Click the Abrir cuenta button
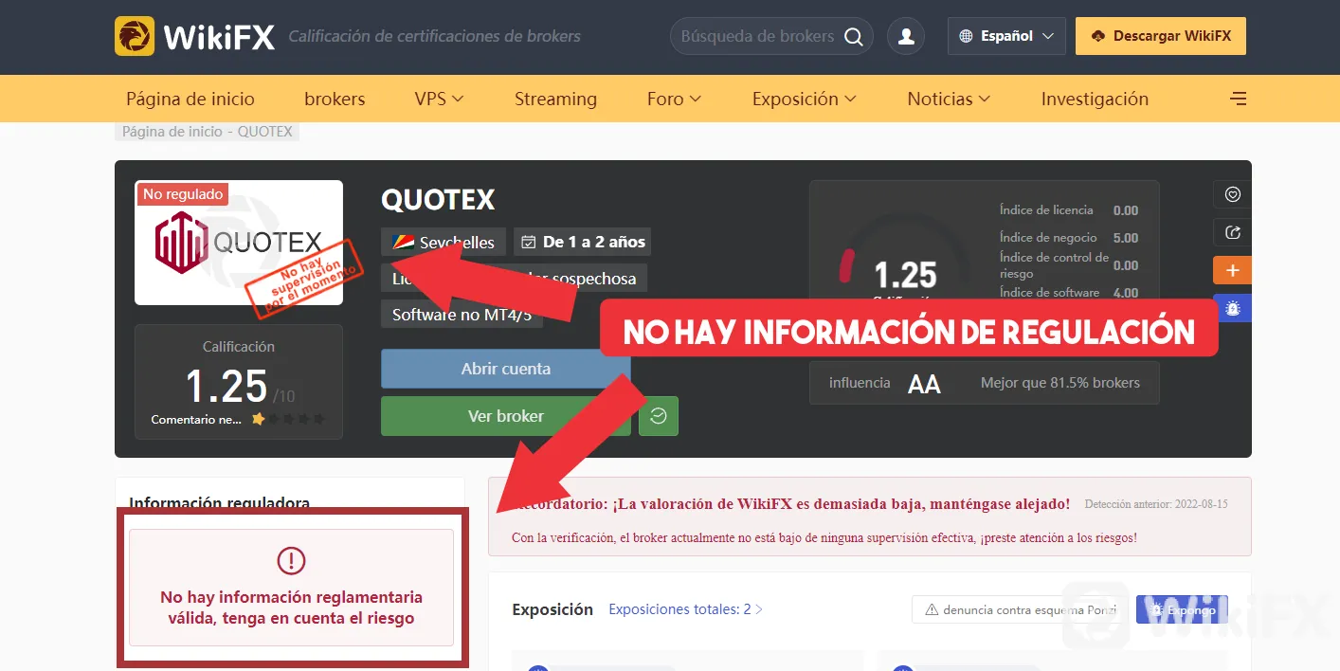1340x671 pixels. [x=506, y=369]
